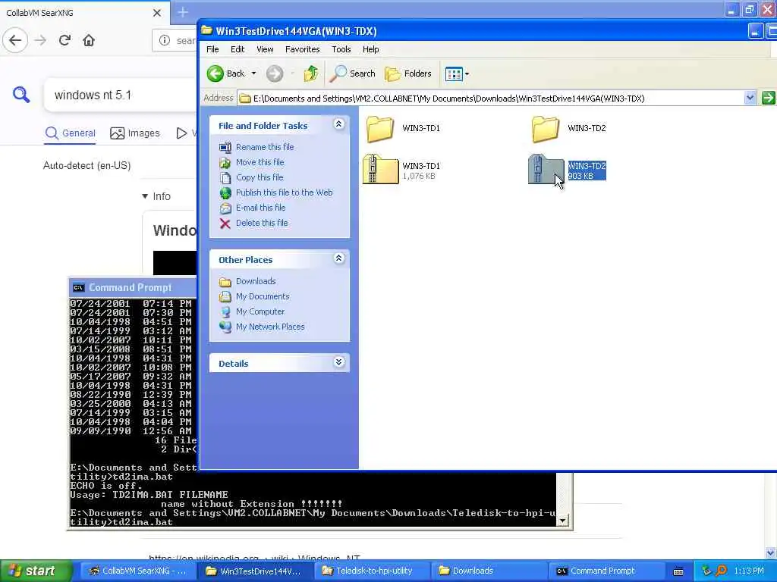
Task: Switch to CollabVM SearXNG taskbar button
Action: pyautogui.click(x=137, y=571)
